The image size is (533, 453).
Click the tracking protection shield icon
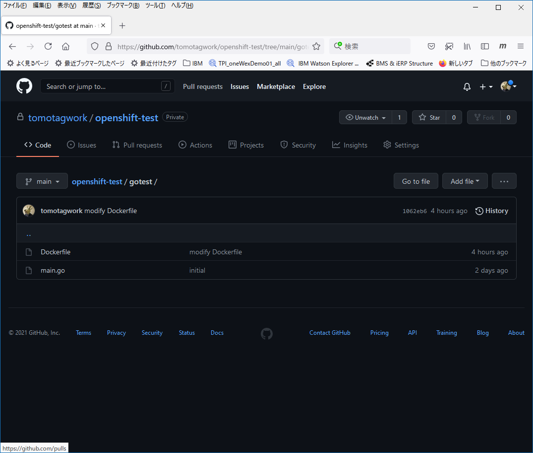pyautogui.click(x=95, y=46)
